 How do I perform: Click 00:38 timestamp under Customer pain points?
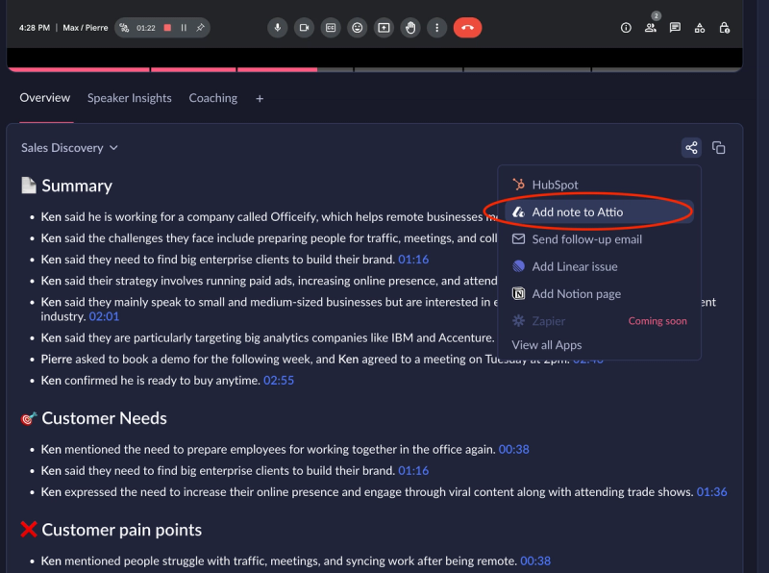click(x=535, y=561)
